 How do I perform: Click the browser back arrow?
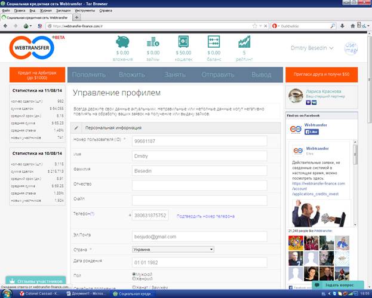tap(5, 26)
